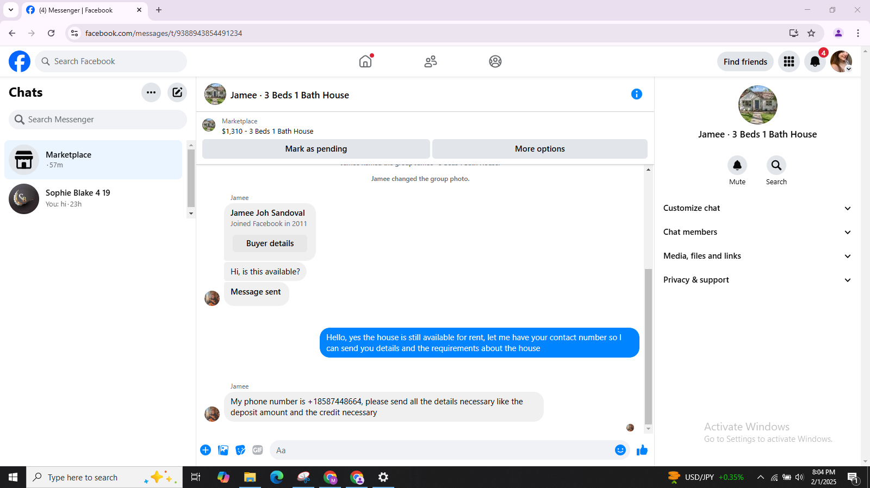The image size is (870, 488).
Task: Open the $1,310 - 3 Beds 1 Bath House listing
Action: [268, 132]
